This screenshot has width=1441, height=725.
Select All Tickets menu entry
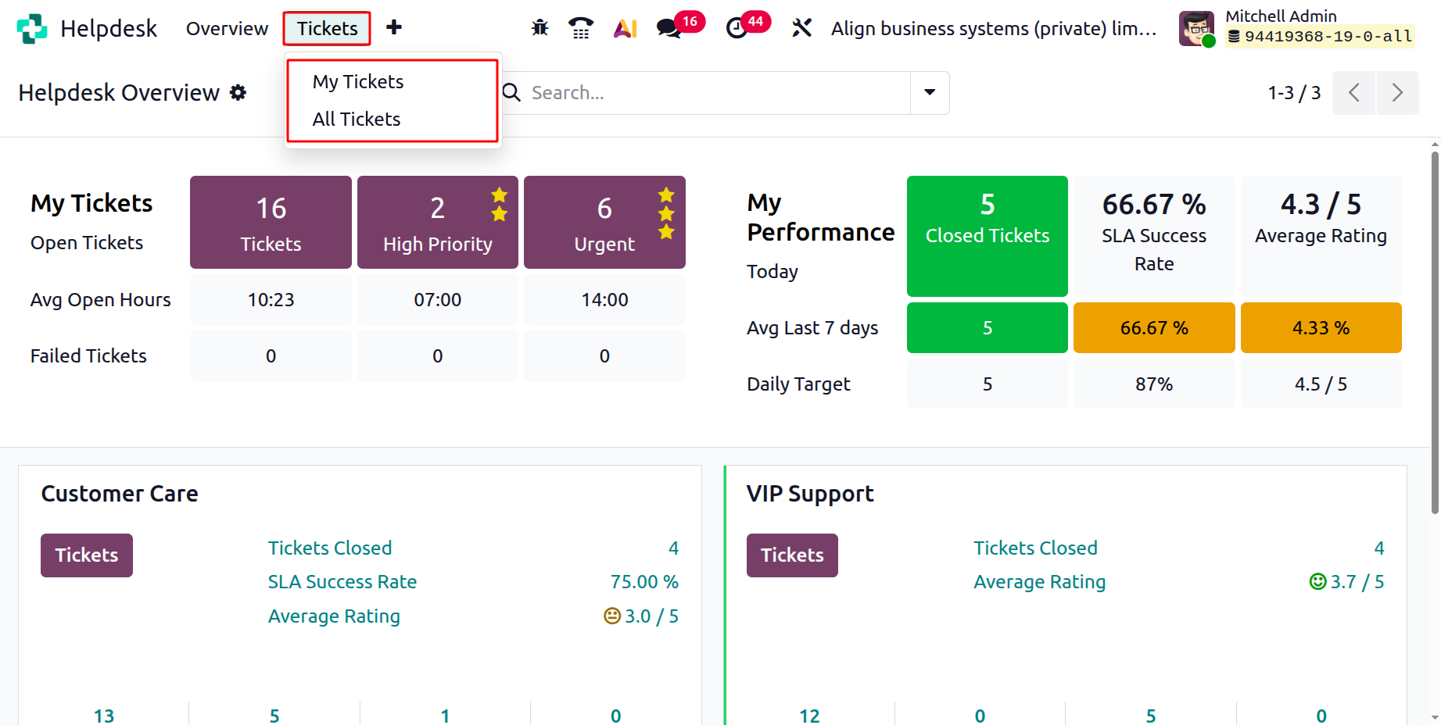tap(357, 120)
